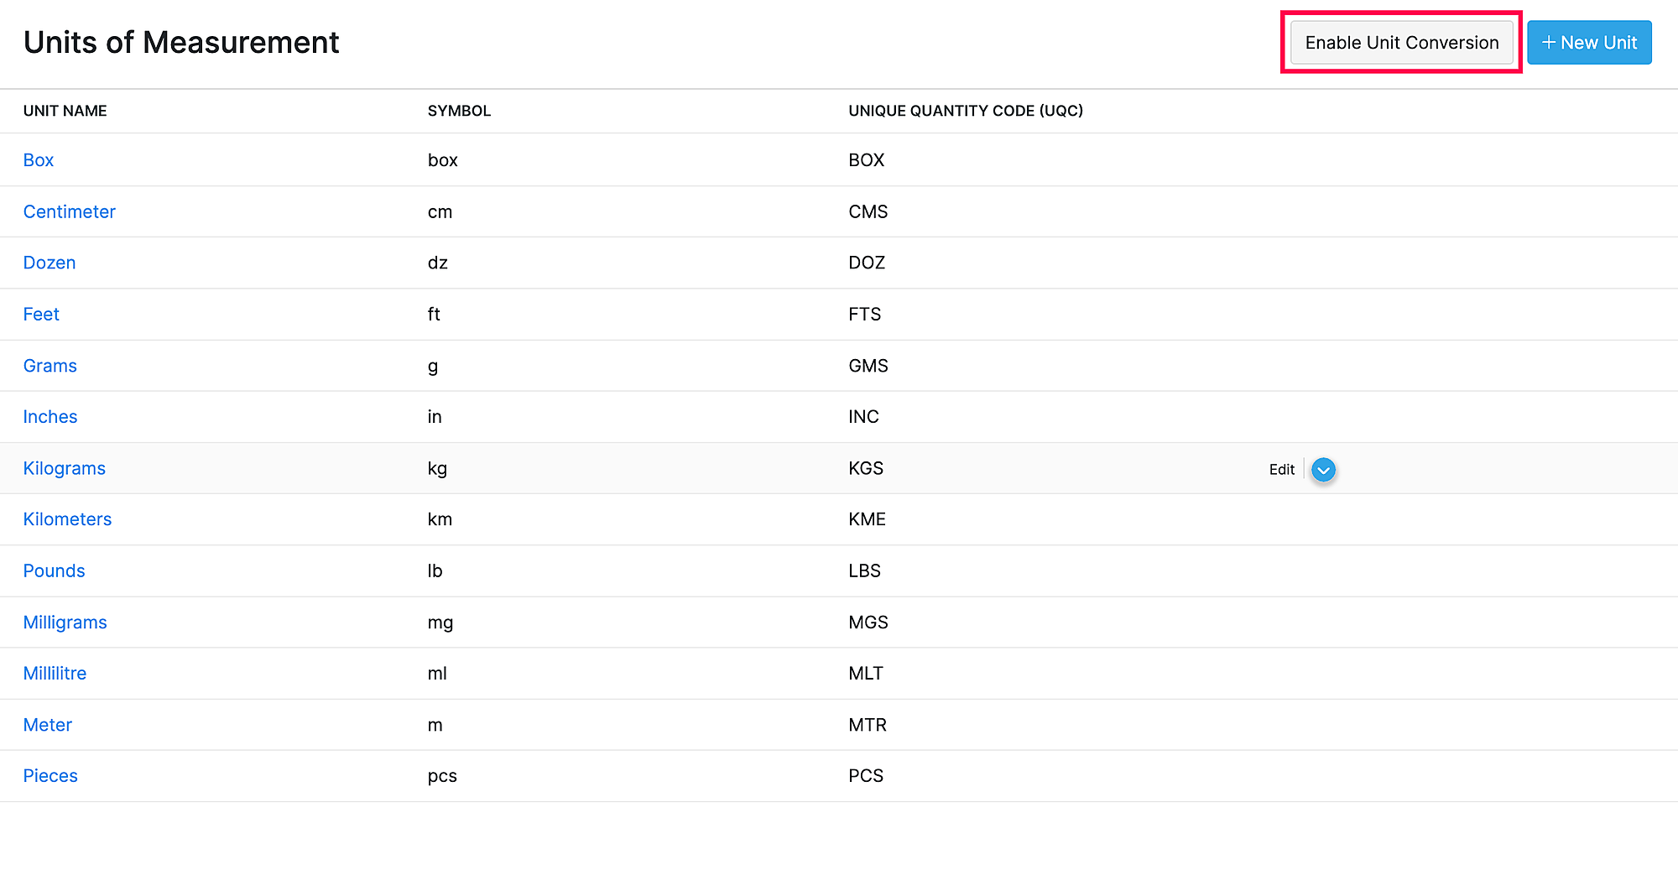Click the Unique Quantity Code column header
This screenshot has width=1678, height=896.
tap(966, 112)
